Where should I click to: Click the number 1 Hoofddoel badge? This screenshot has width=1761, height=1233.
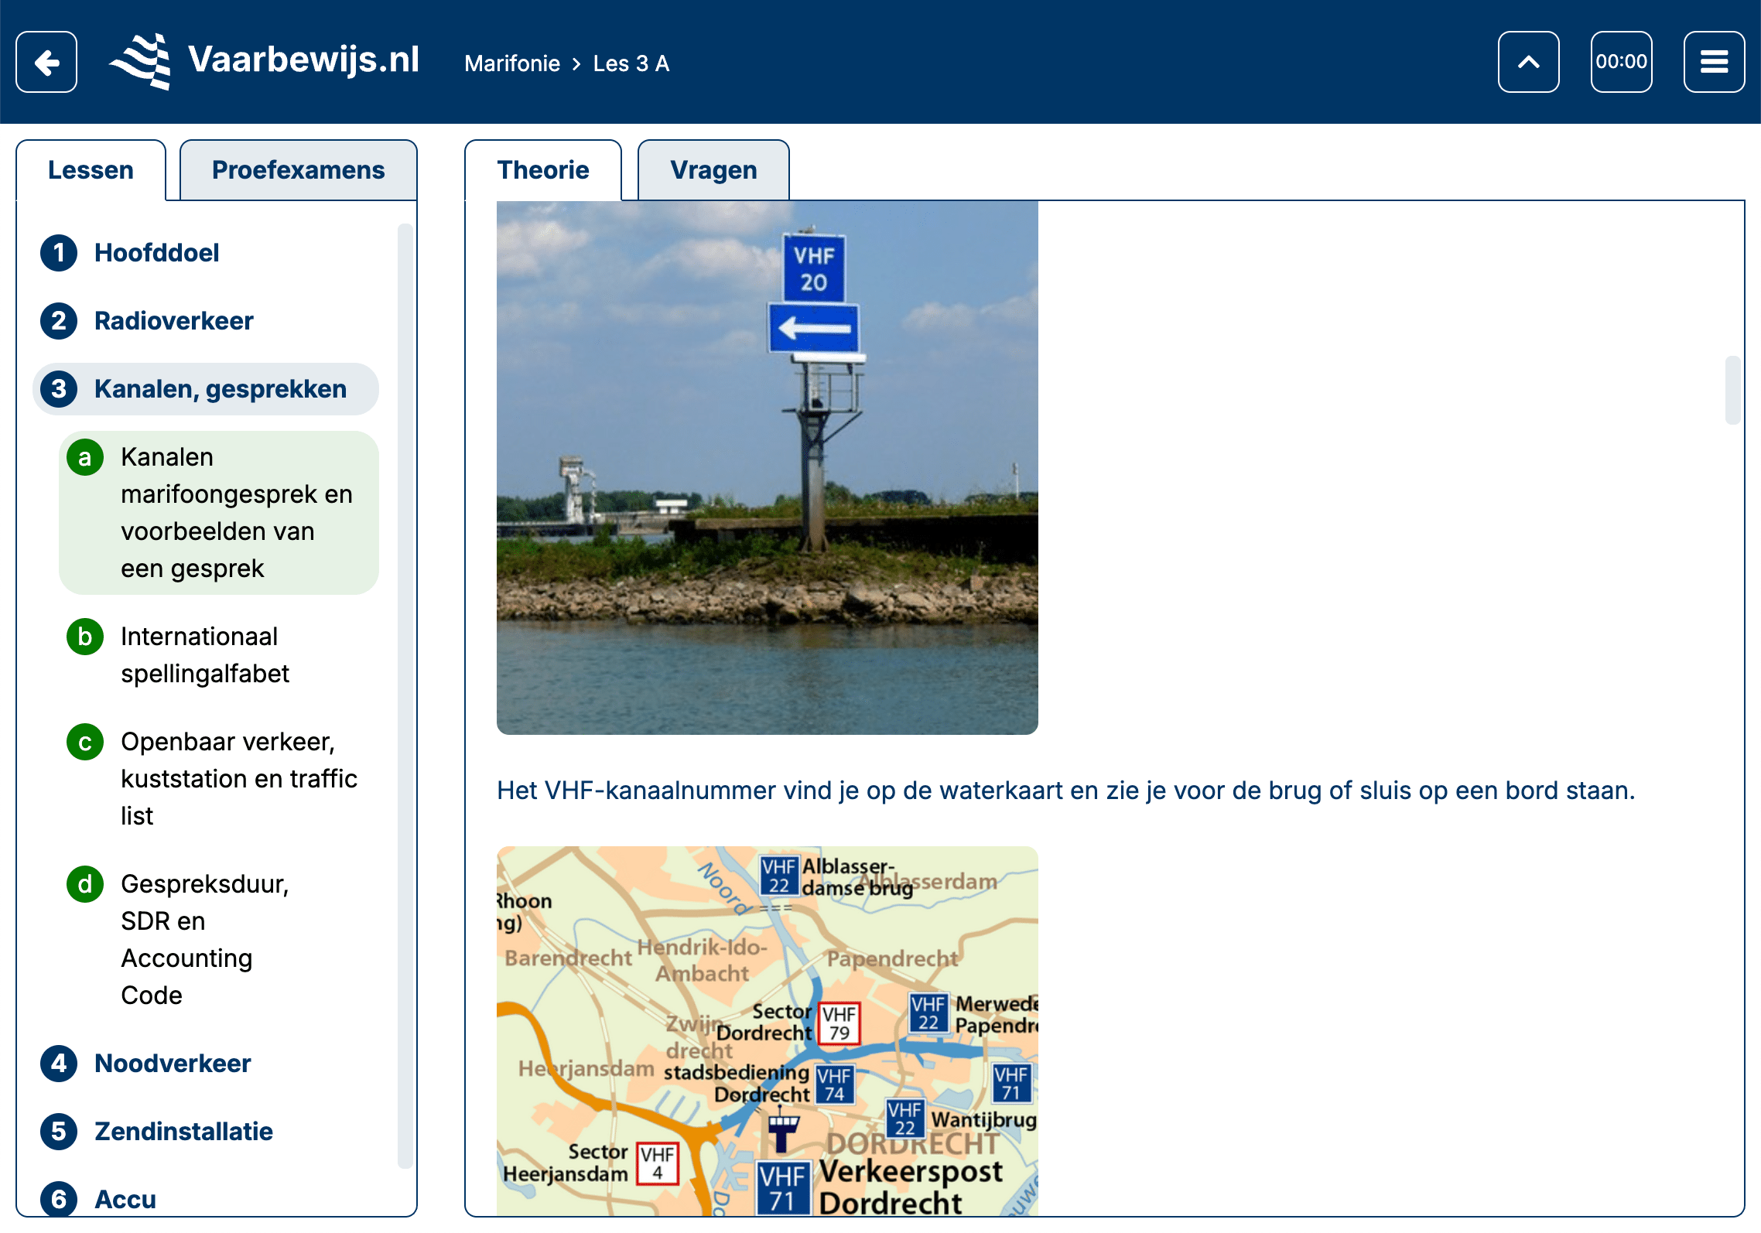click(59, 253)
